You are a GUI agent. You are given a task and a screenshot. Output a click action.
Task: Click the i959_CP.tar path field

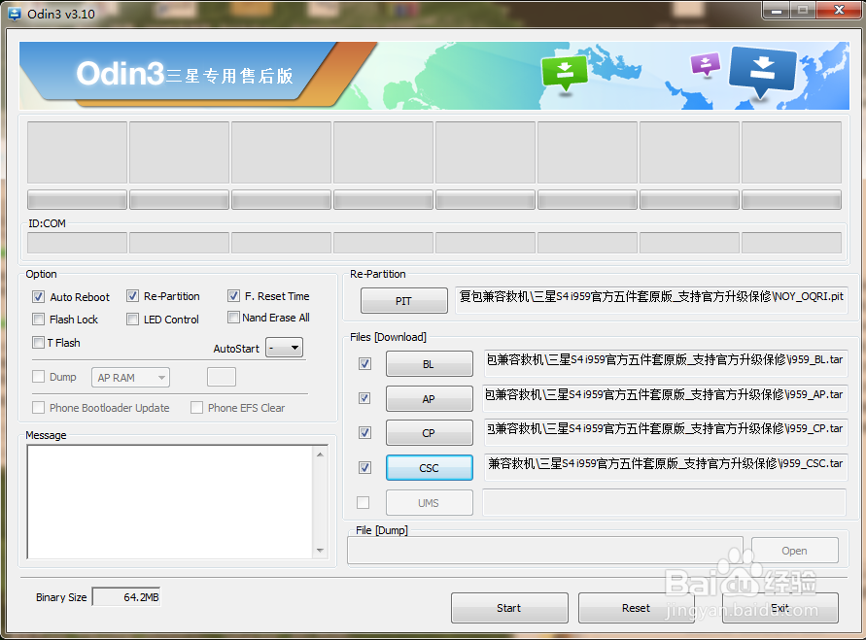(665, 432)
